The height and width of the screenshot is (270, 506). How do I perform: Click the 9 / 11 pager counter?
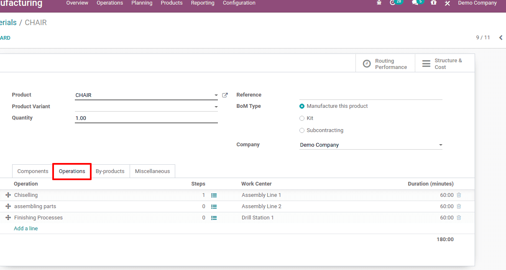(483, 38)
